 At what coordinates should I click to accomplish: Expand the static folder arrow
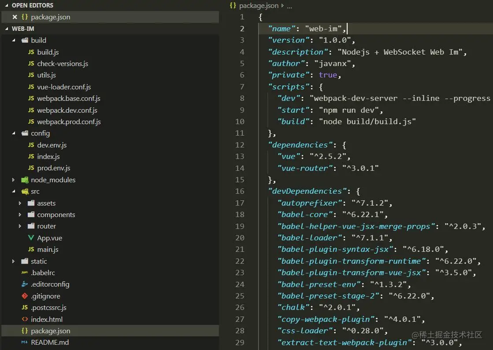click(13, 261)
